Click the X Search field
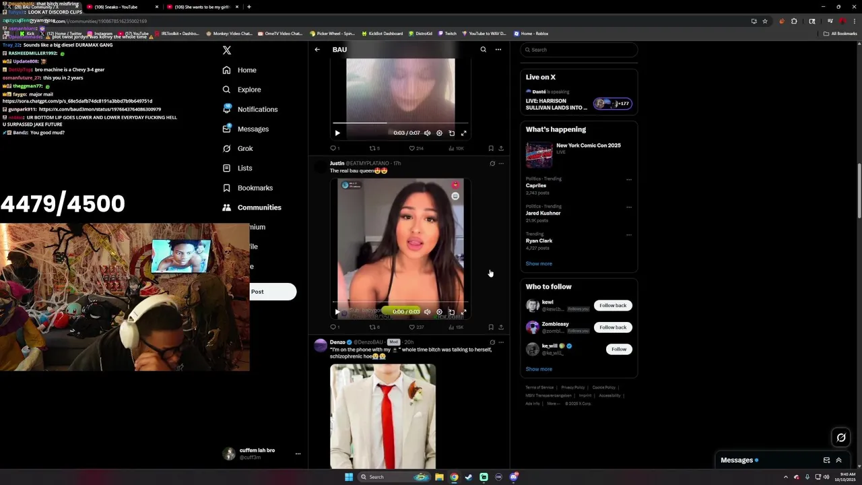The image size is (862, 485). [579, 50]
